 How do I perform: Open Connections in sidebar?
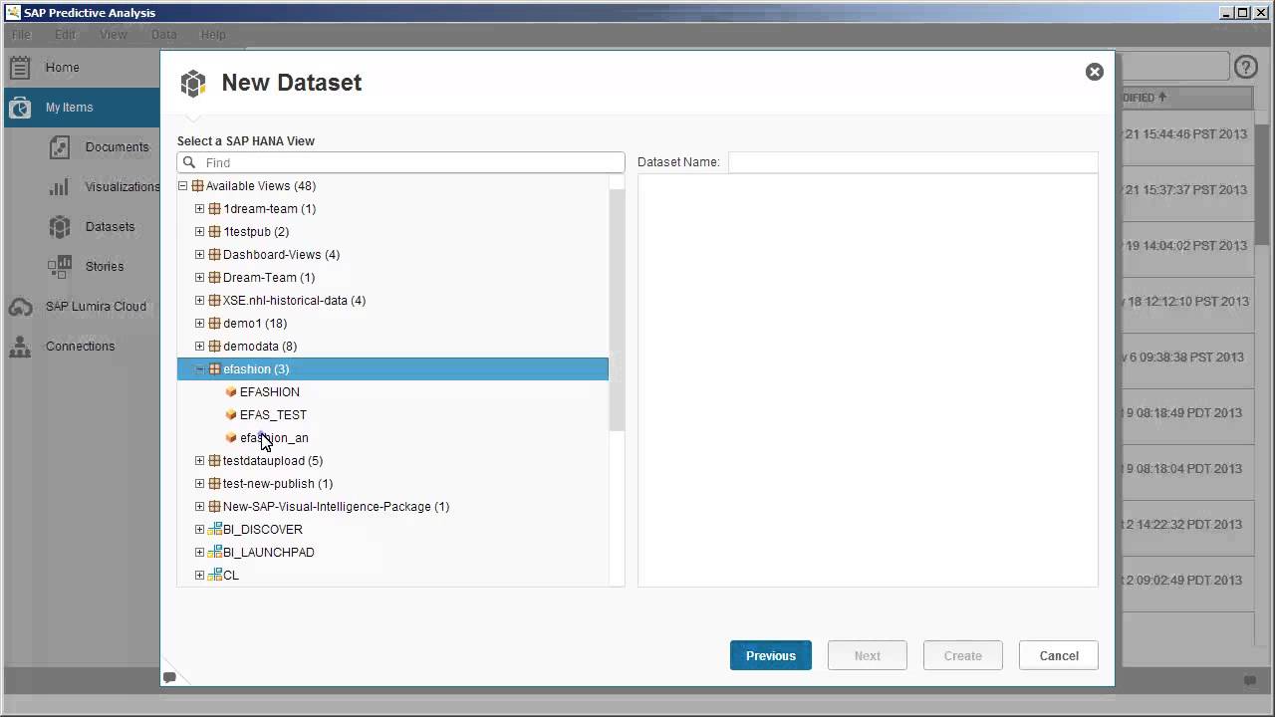80,347
